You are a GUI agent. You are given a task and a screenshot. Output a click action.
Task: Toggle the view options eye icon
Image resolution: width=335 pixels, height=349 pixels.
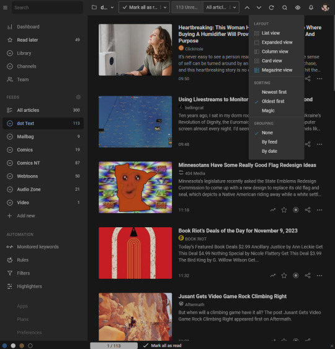[x=298, y=7]
